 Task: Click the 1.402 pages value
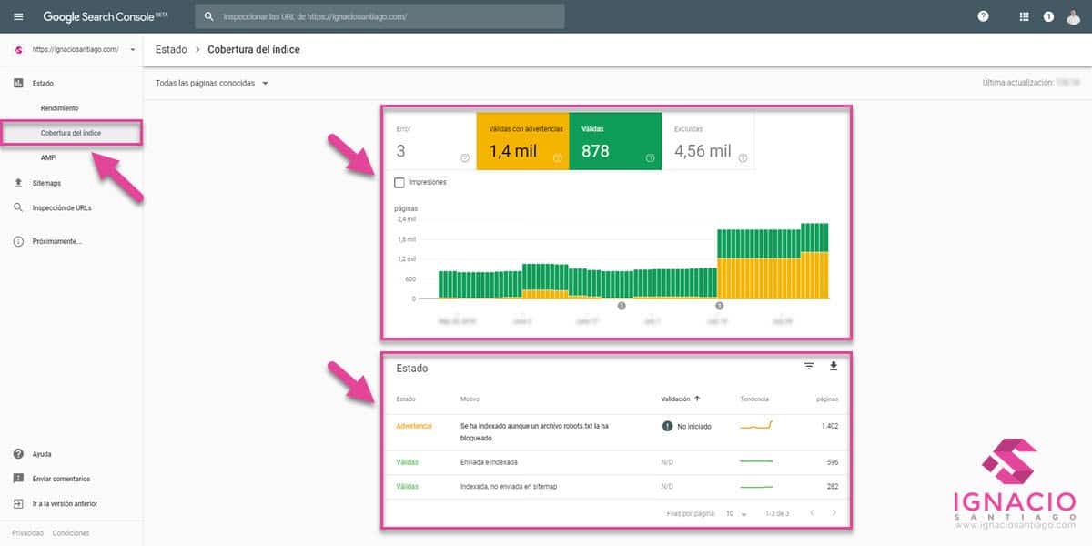828,425
